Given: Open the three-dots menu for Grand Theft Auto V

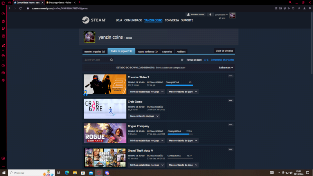Looking at the screenshot, I should click(x=230, y=149).
